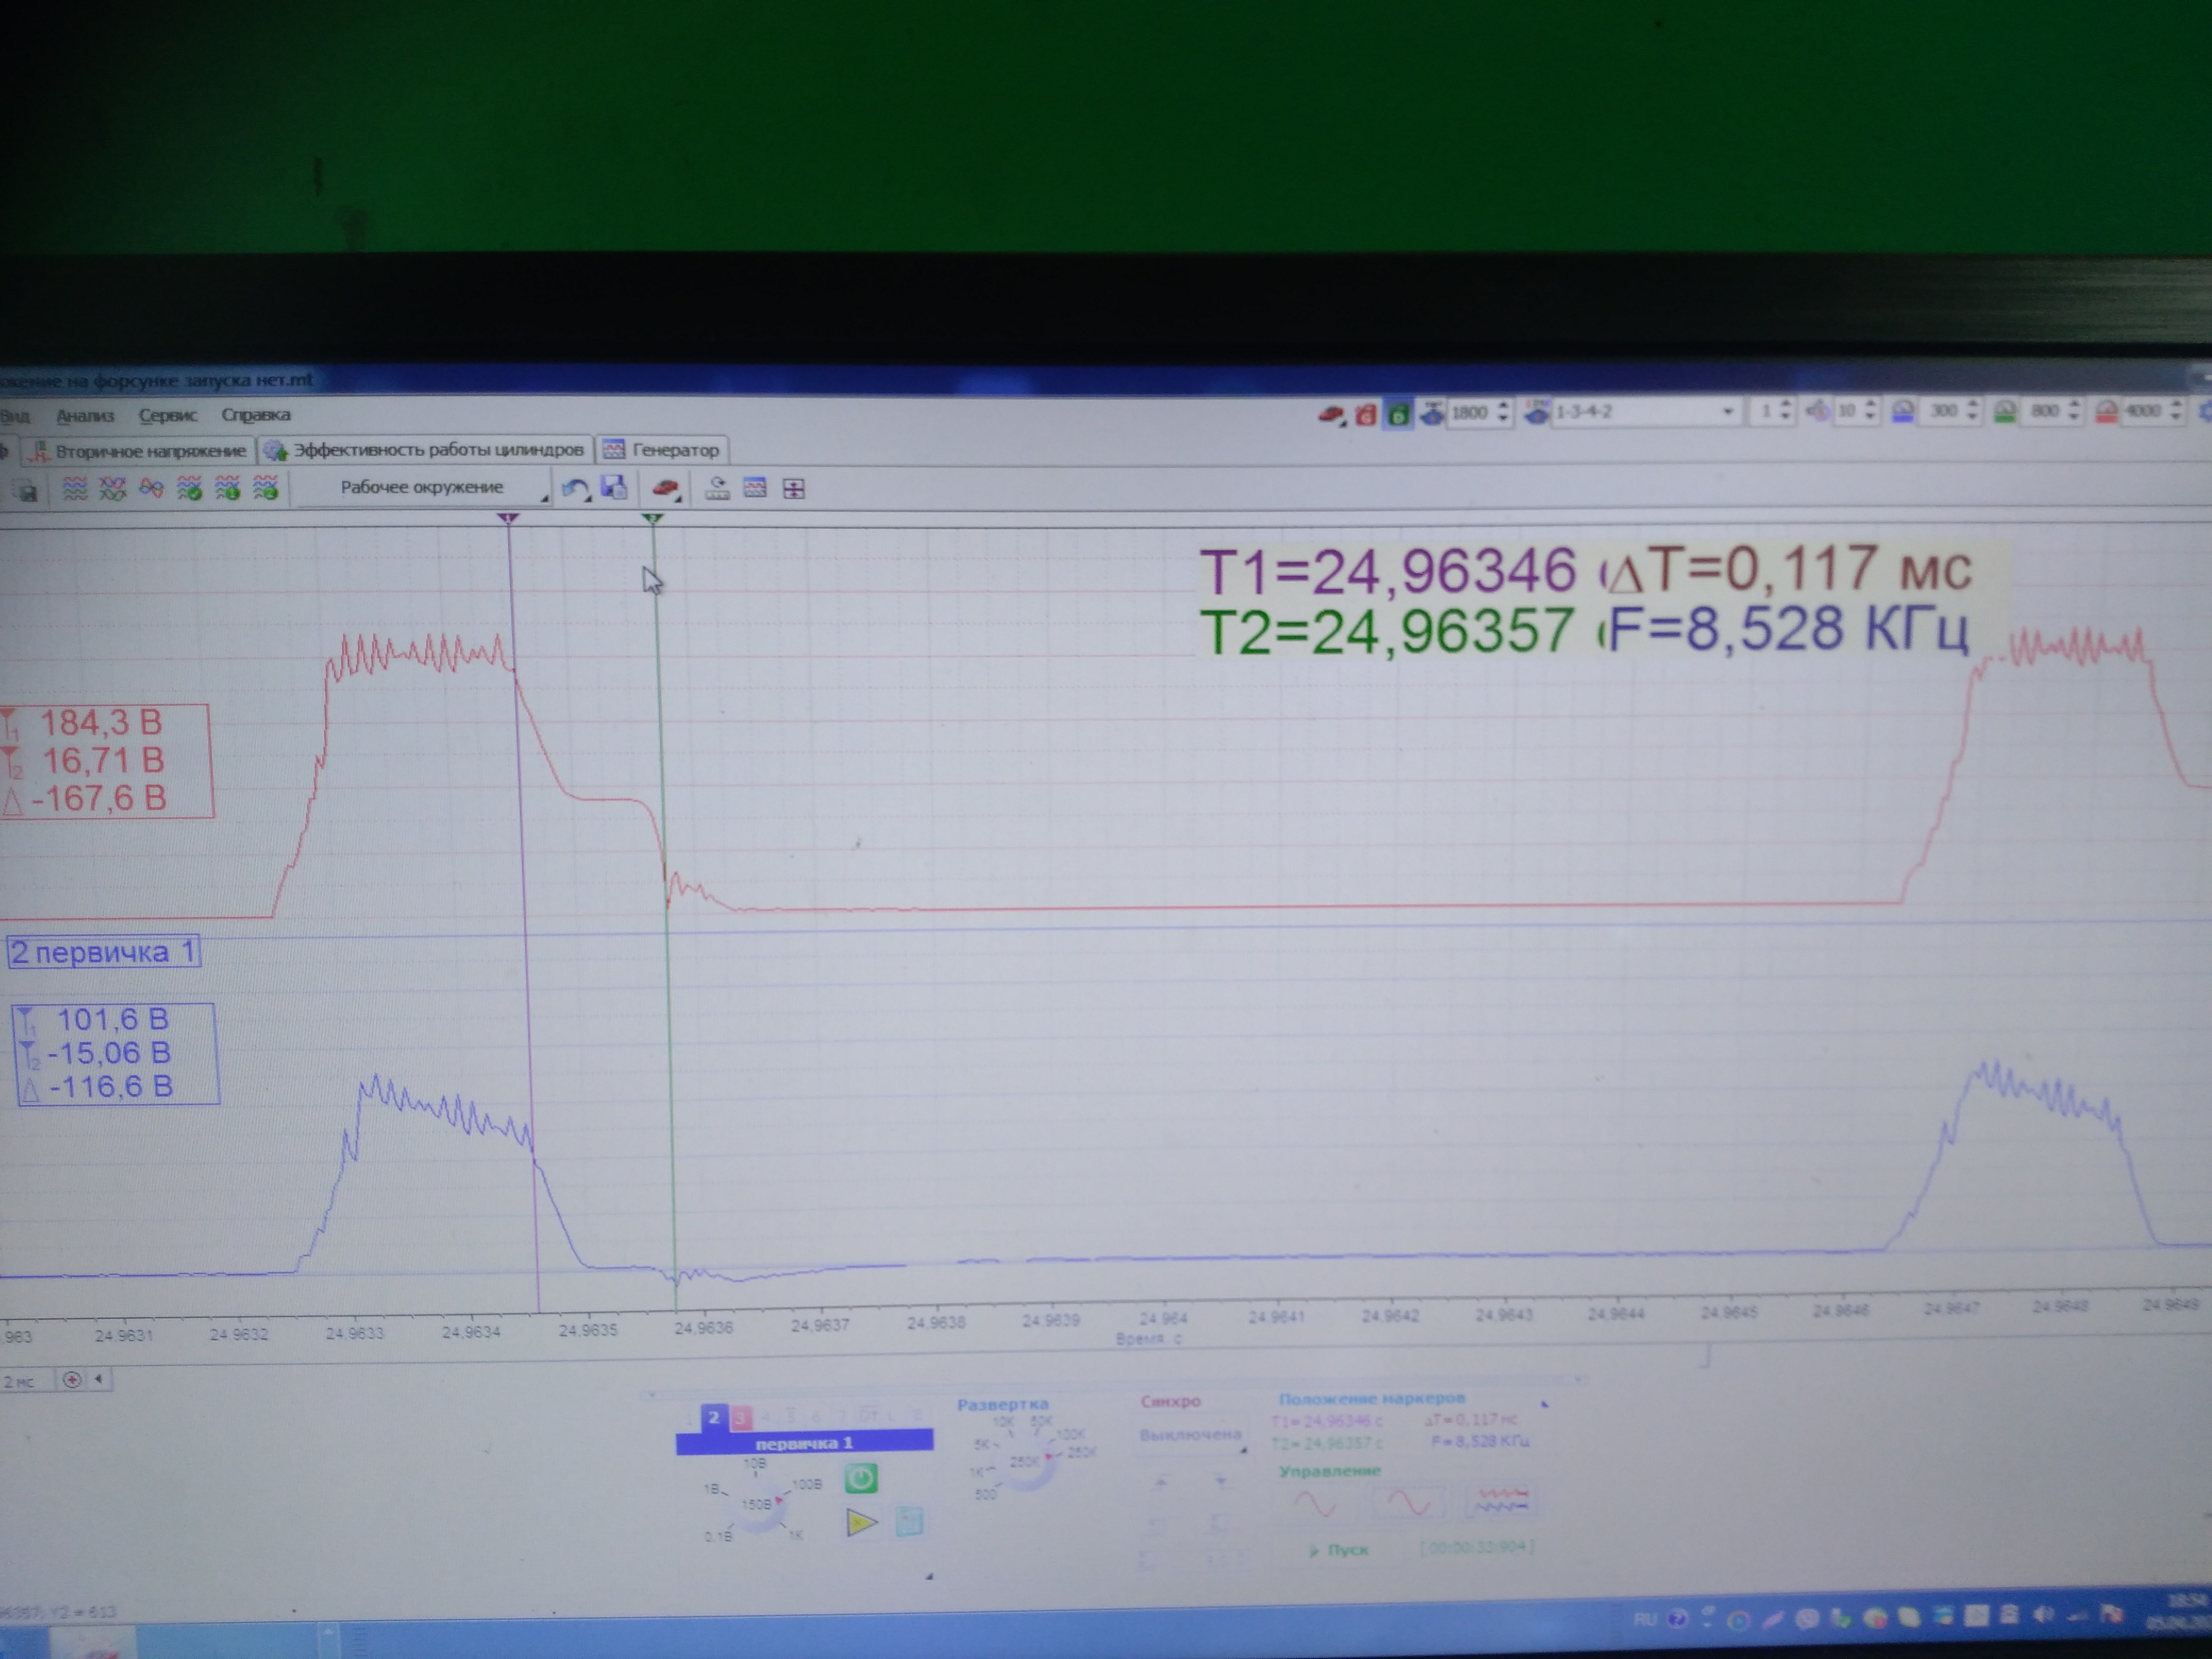Click the red car icon in lower toolbar
This screenshot has width=2212, height=1659.
pos(664,488)
